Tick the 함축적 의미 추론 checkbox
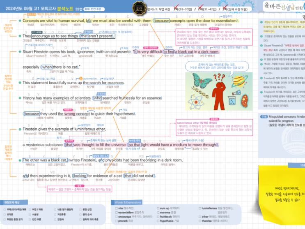The image size is (305, 229). [x=80, y=220]
